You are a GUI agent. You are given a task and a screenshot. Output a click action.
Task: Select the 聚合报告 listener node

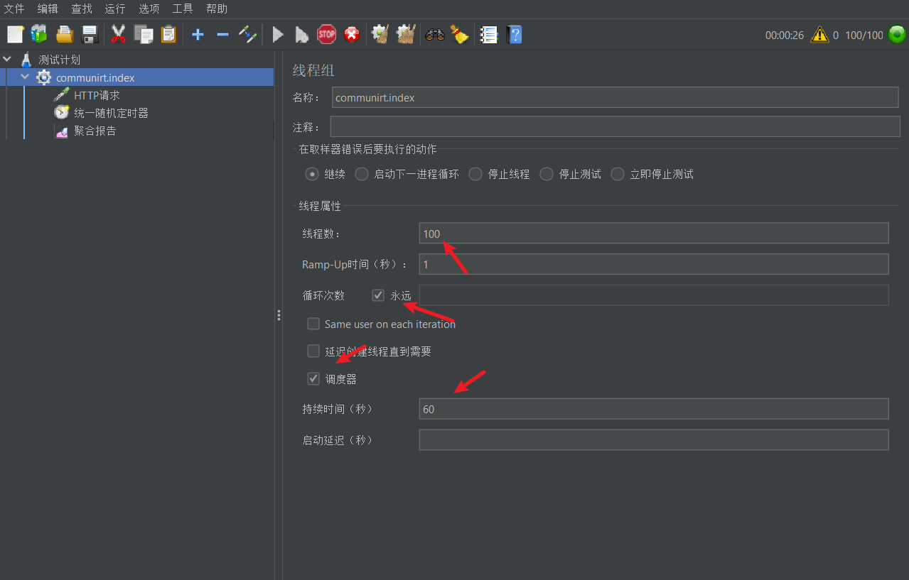click(95, 131)
